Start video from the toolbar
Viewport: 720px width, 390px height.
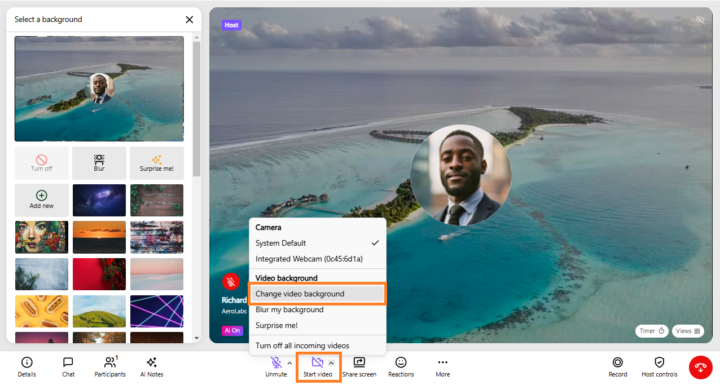point(318,367)
